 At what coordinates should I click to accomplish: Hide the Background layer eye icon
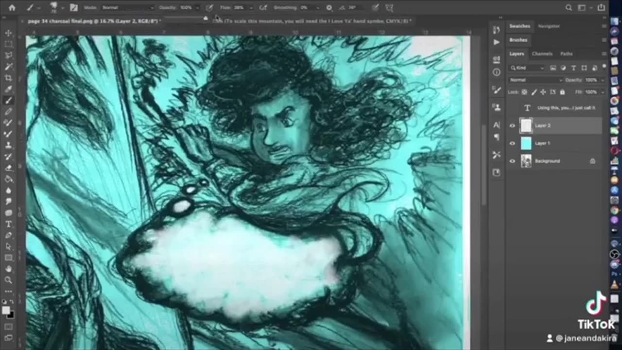click(x=512, y=161)
